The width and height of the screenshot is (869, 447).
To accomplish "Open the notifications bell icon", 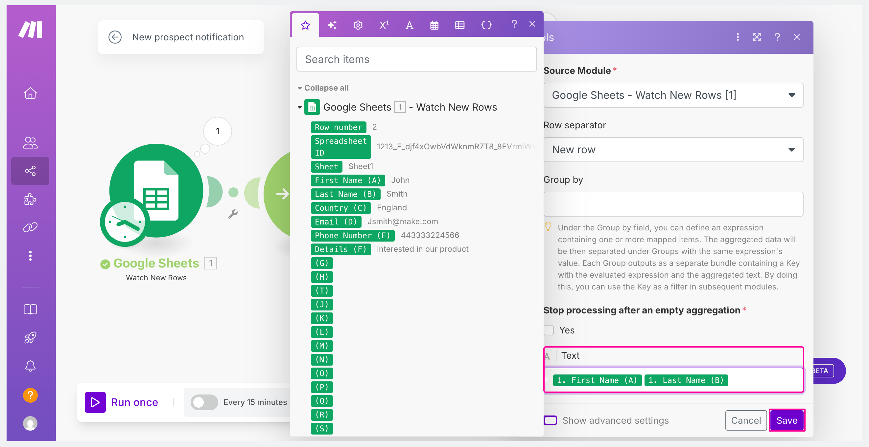I will pos(30,366).
